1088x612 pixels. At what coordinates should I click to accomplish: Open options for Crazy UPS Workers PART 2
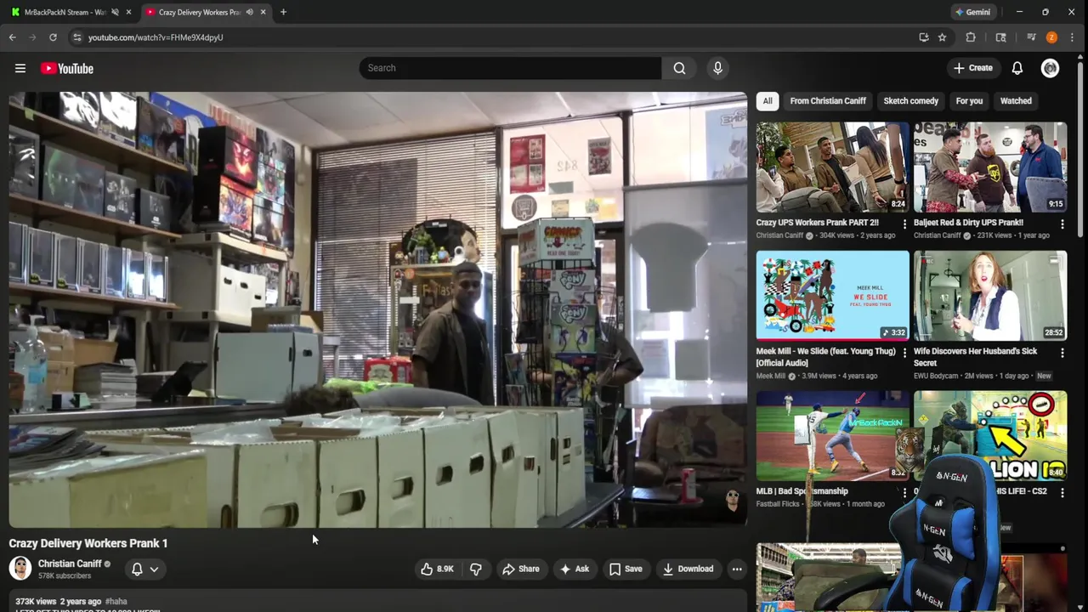[x=904, y=224]
